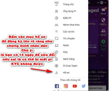109x91 pixels.
Task: Open the Facebook page icon
Action: pyautogui.click(x=57, y=86)
